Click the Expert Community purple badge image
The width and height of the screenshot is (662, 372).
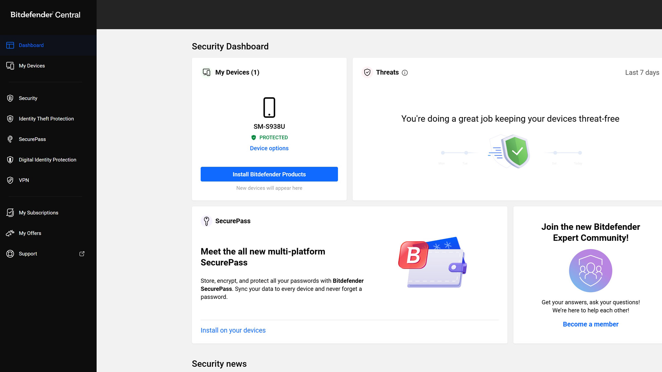point(591,270)
